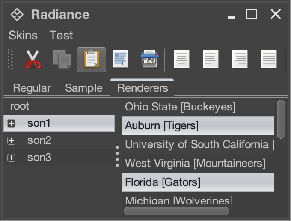This screenshot has width=291, height=221.
Task: Select West Virginia [Mountaineers] list item
Action: (x=198, y=164)
